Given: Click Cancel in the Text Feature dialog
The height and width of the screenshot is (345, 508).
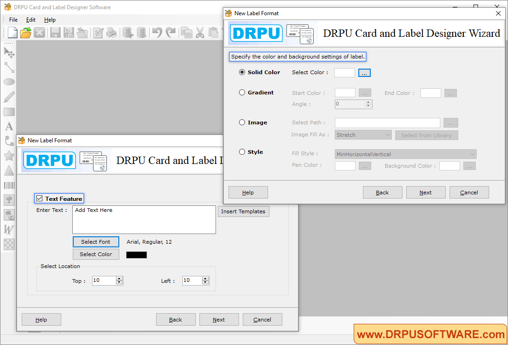Looking at the screenshot, I should (x=263, y=319).
